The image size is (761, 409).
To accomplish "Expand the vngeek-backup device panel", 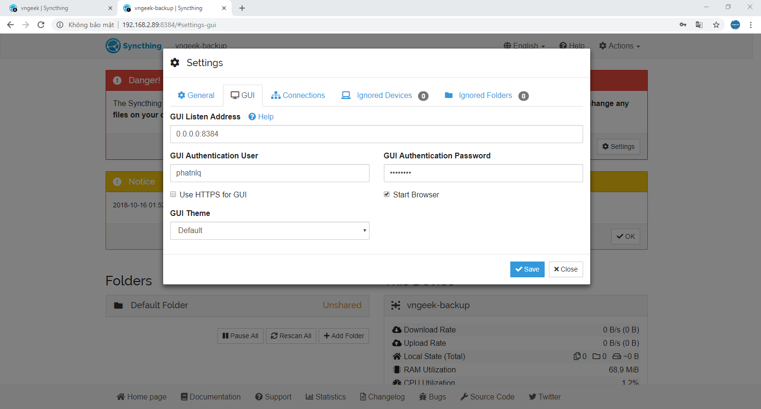I will [x=516, y=305].
